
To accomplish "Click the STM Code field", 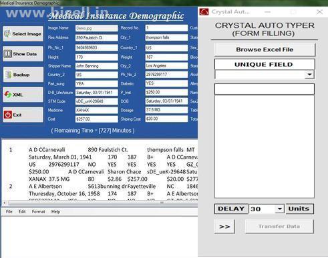I will pos(96,101).
